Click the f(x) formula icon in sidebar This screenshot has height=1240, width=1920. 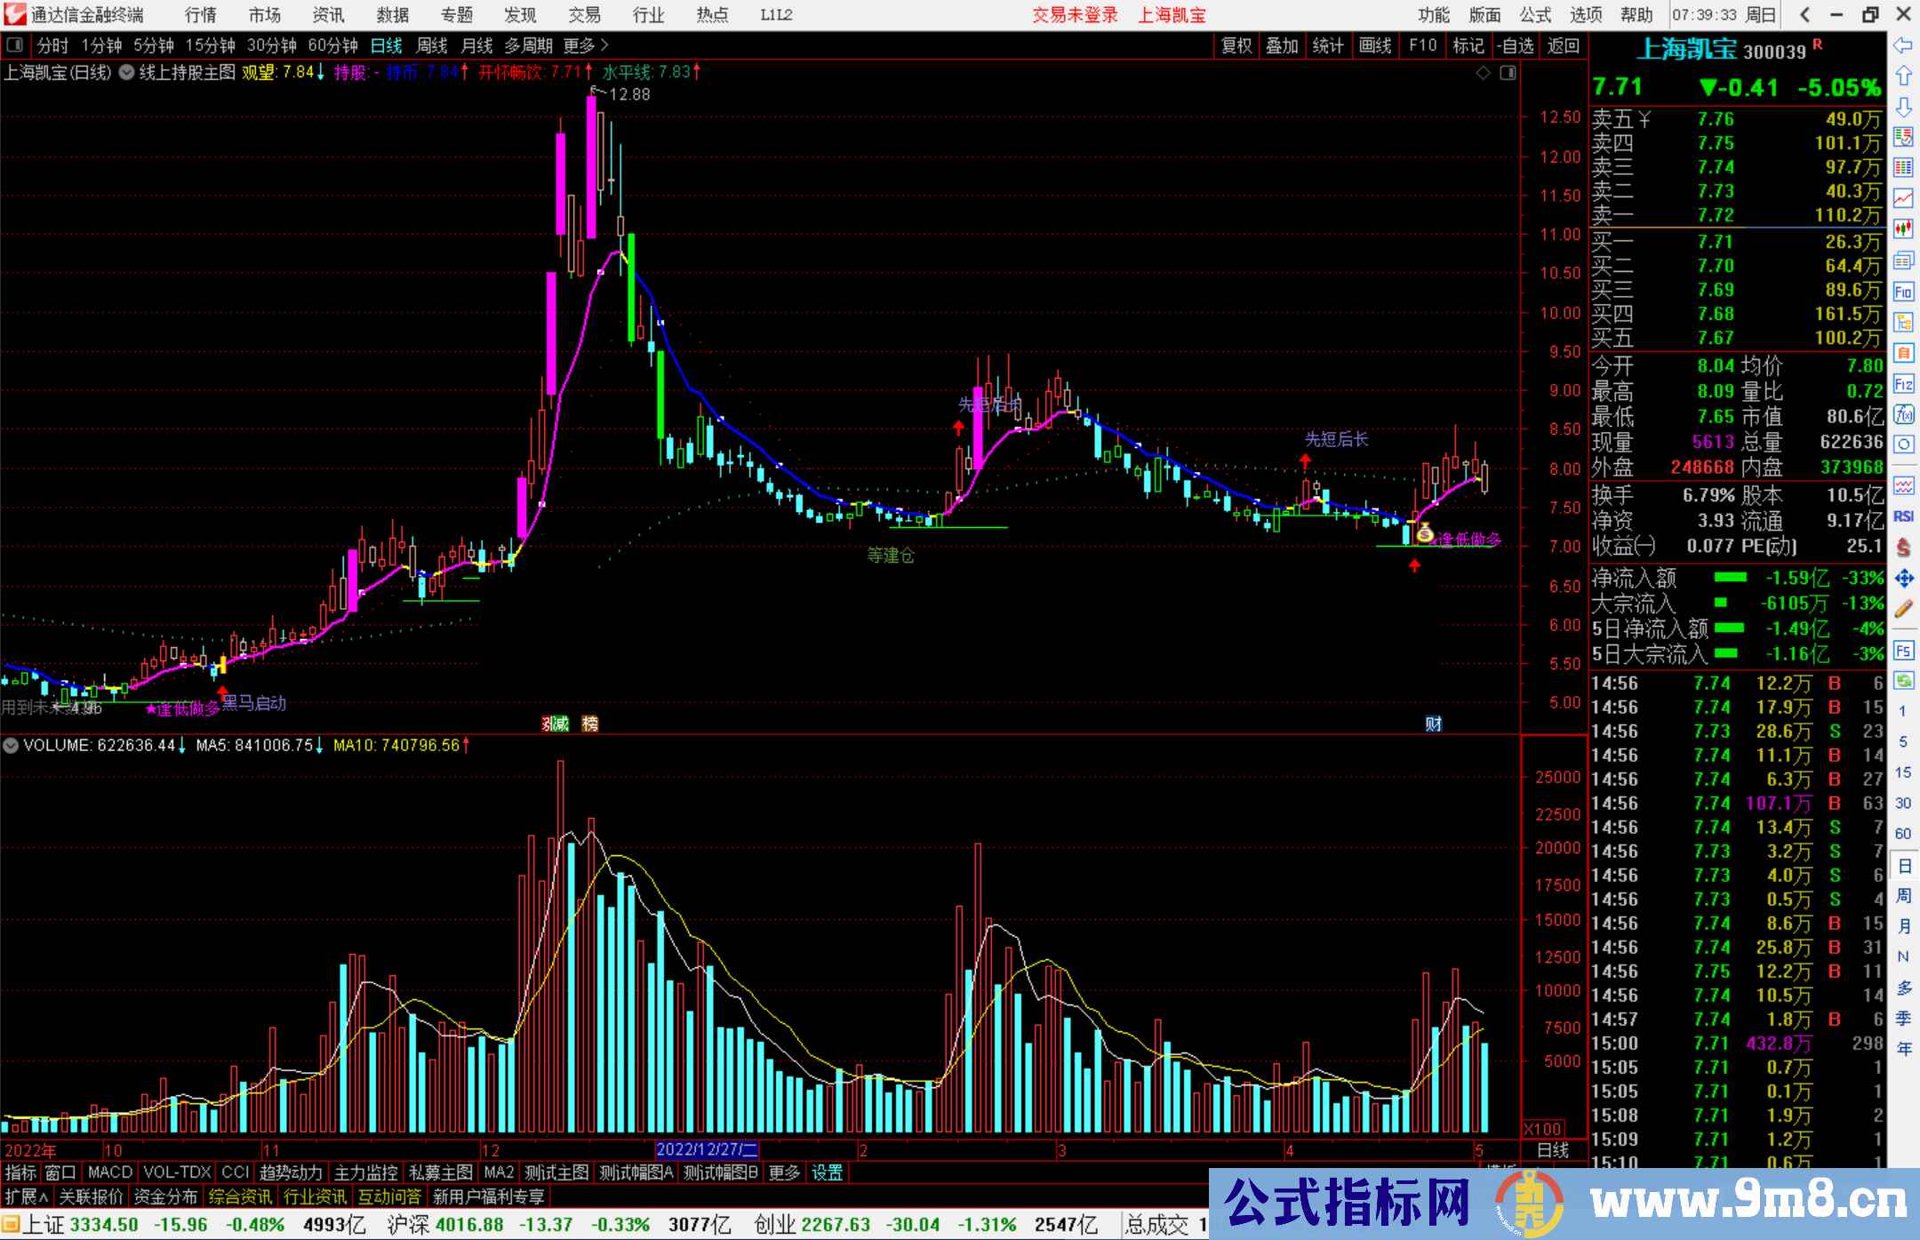1903,414
